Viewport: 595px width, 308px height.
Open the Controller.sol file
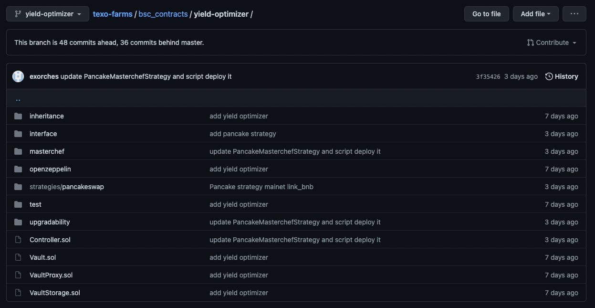point(50,240)
